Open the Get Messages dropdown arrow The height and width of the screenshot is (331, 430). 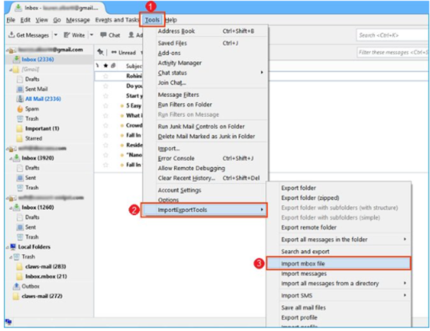click(x=55, y=35)
